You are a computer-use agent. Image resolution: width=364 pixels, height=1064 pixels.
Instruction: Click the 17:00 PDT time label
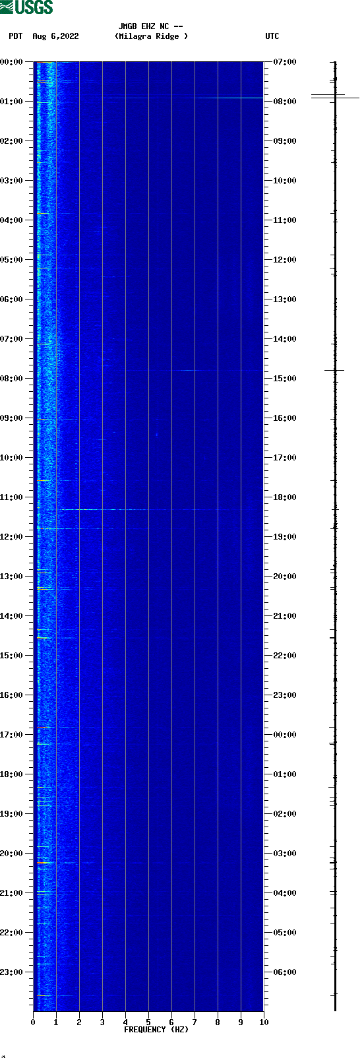coord(12,735)
